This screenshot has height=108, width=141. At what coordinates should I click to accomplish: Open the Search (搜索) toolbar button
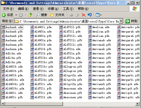[42, 15]
